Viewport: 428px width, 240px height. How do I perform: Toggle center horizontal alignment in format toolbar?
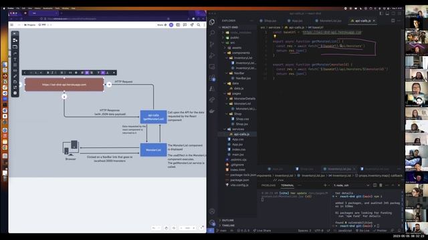[x=87, y=73]
